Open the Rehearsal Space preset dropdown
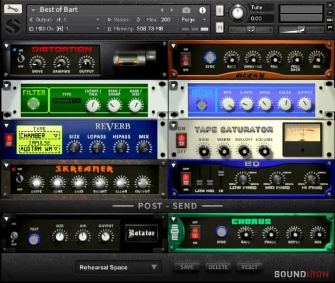335x283 pixels. click(118, 267)
